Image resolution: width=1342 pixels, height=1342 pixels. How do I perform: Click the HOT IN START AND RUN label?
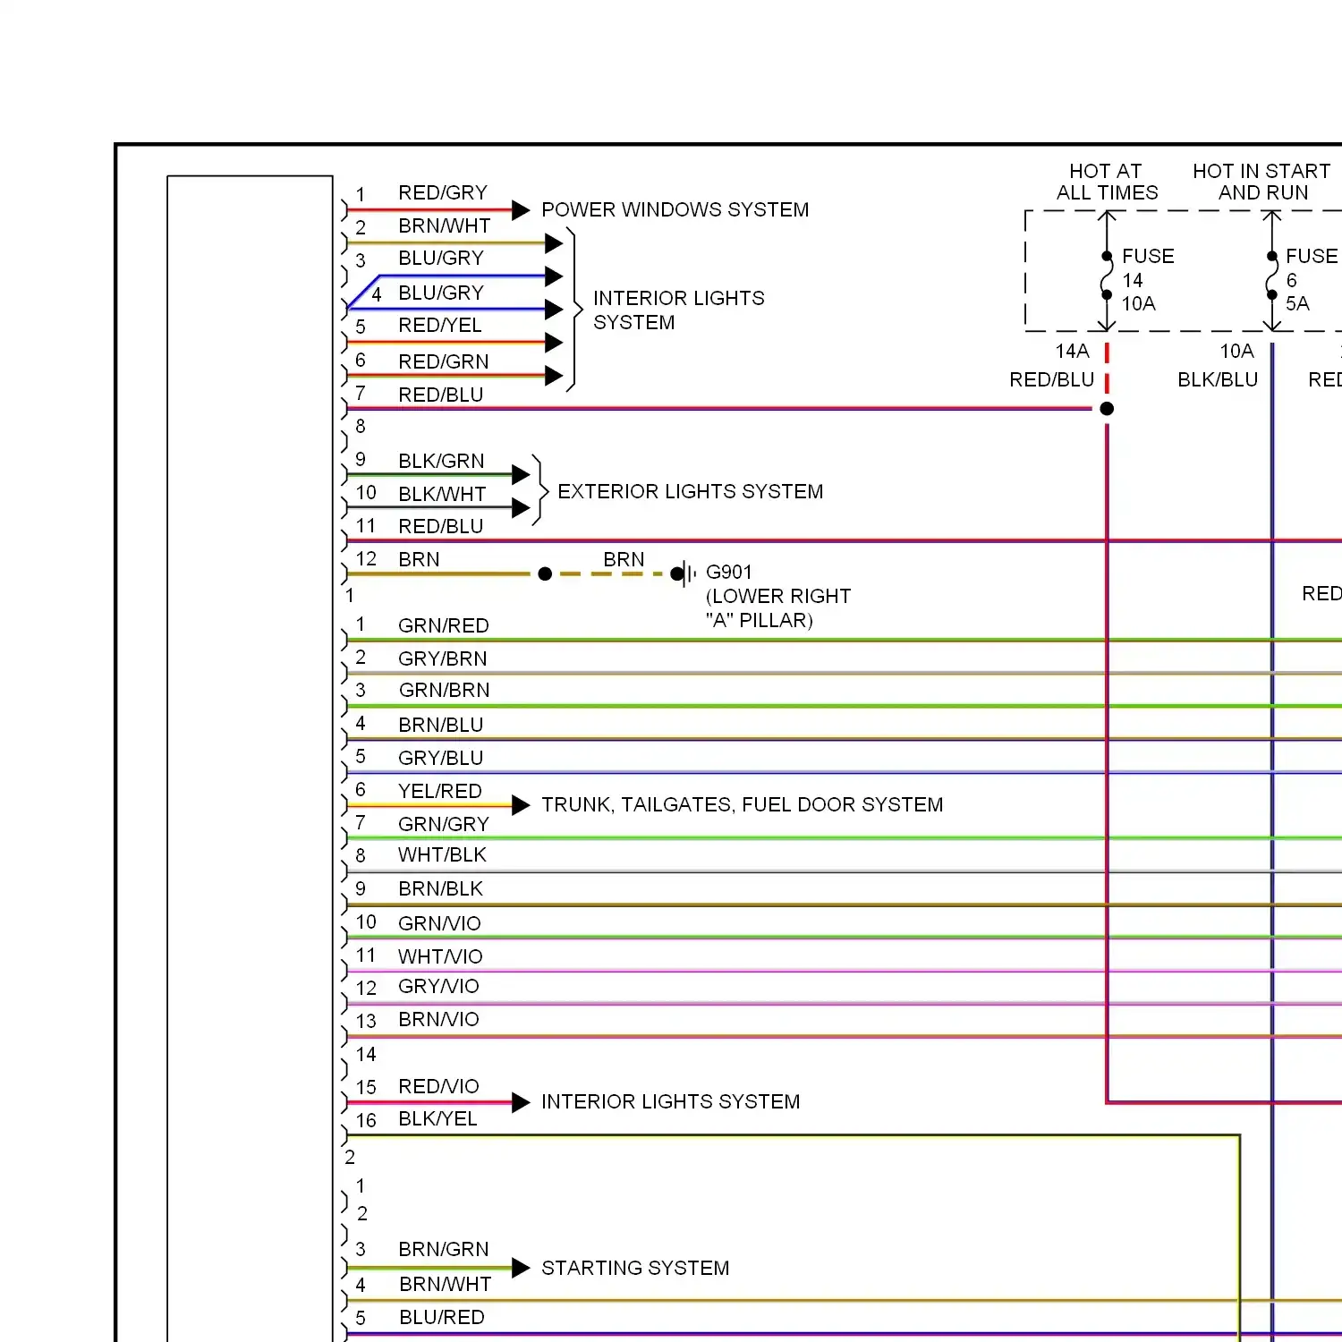pyautogui.click(x=1262, y=183)
